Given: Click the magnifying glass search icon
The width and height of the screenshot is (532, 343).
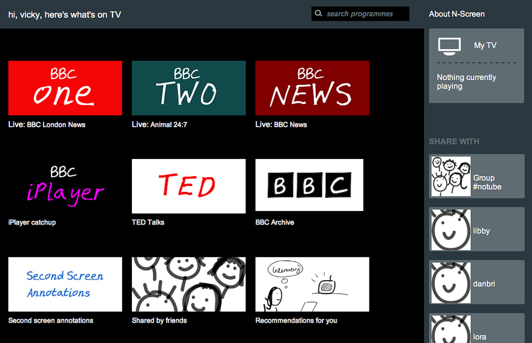Looking at the screenshot, I should click(x=318, y=14).
